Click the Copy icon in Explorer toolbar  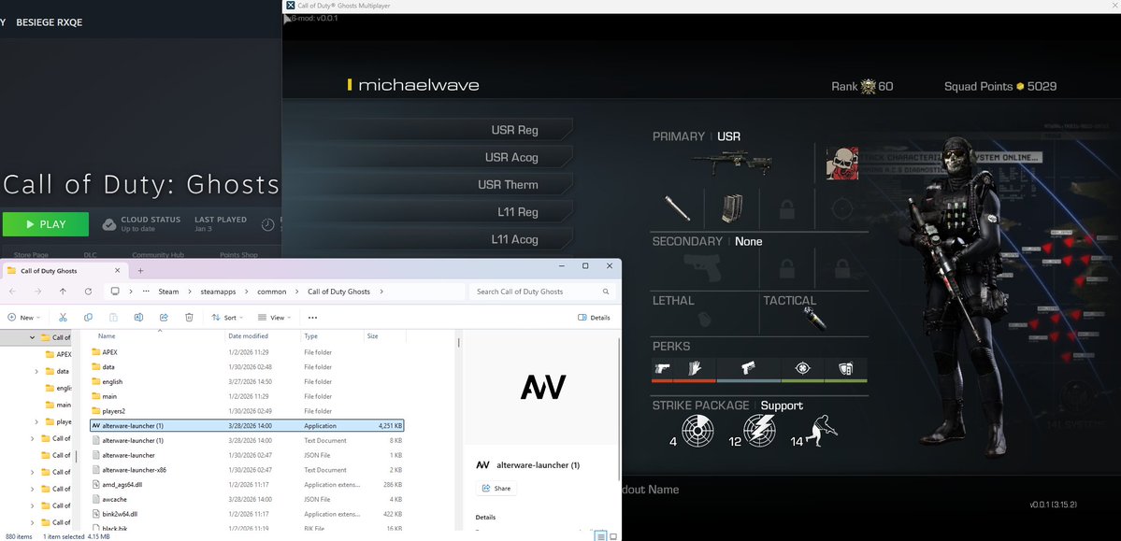(88, 318)
